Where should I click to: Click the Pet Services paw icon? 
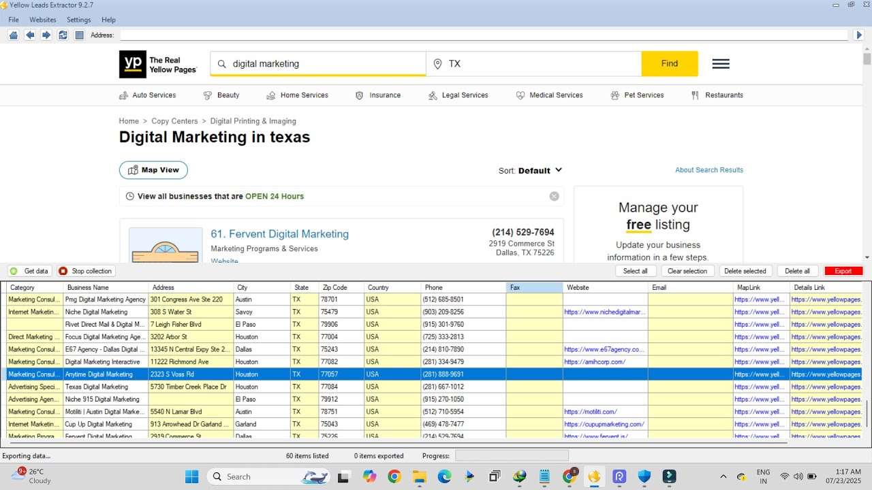tap(615, 95)
